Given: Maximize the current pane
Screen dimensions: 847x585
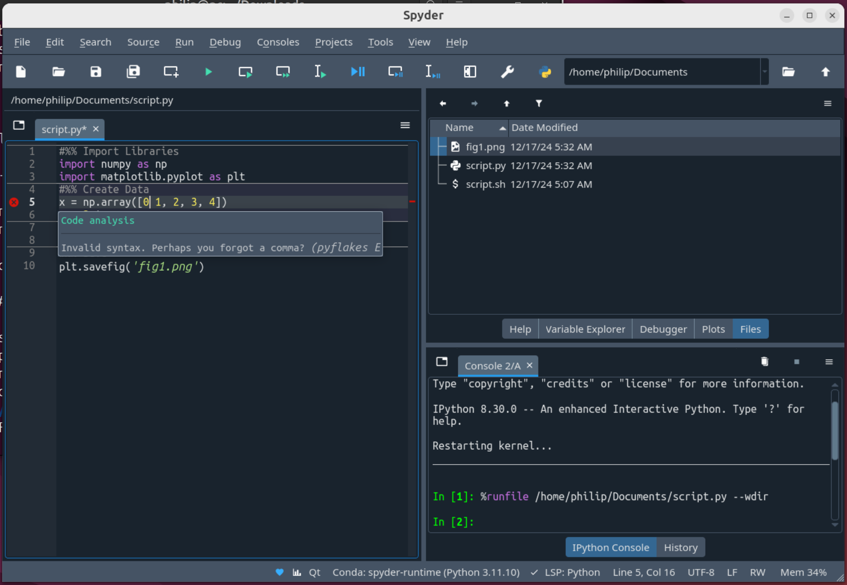Looking at the screenshot, I should coord(470,72).
